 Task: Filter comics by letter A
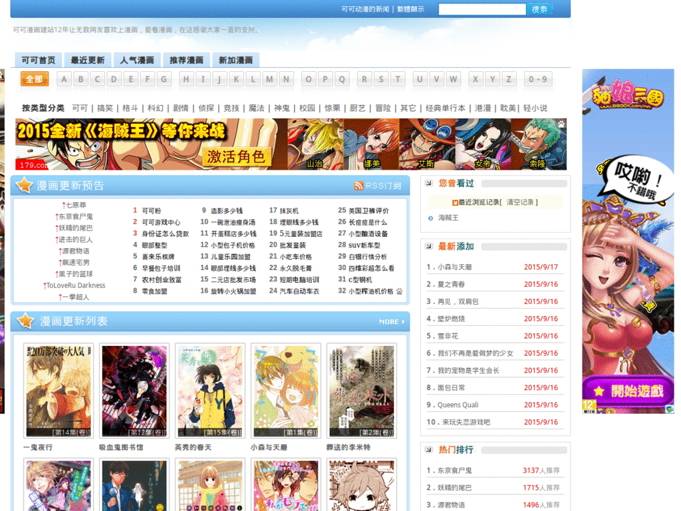point(65,79)
